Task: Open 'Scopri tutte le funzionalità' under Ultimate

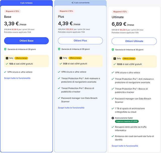Action: point(125,146)
